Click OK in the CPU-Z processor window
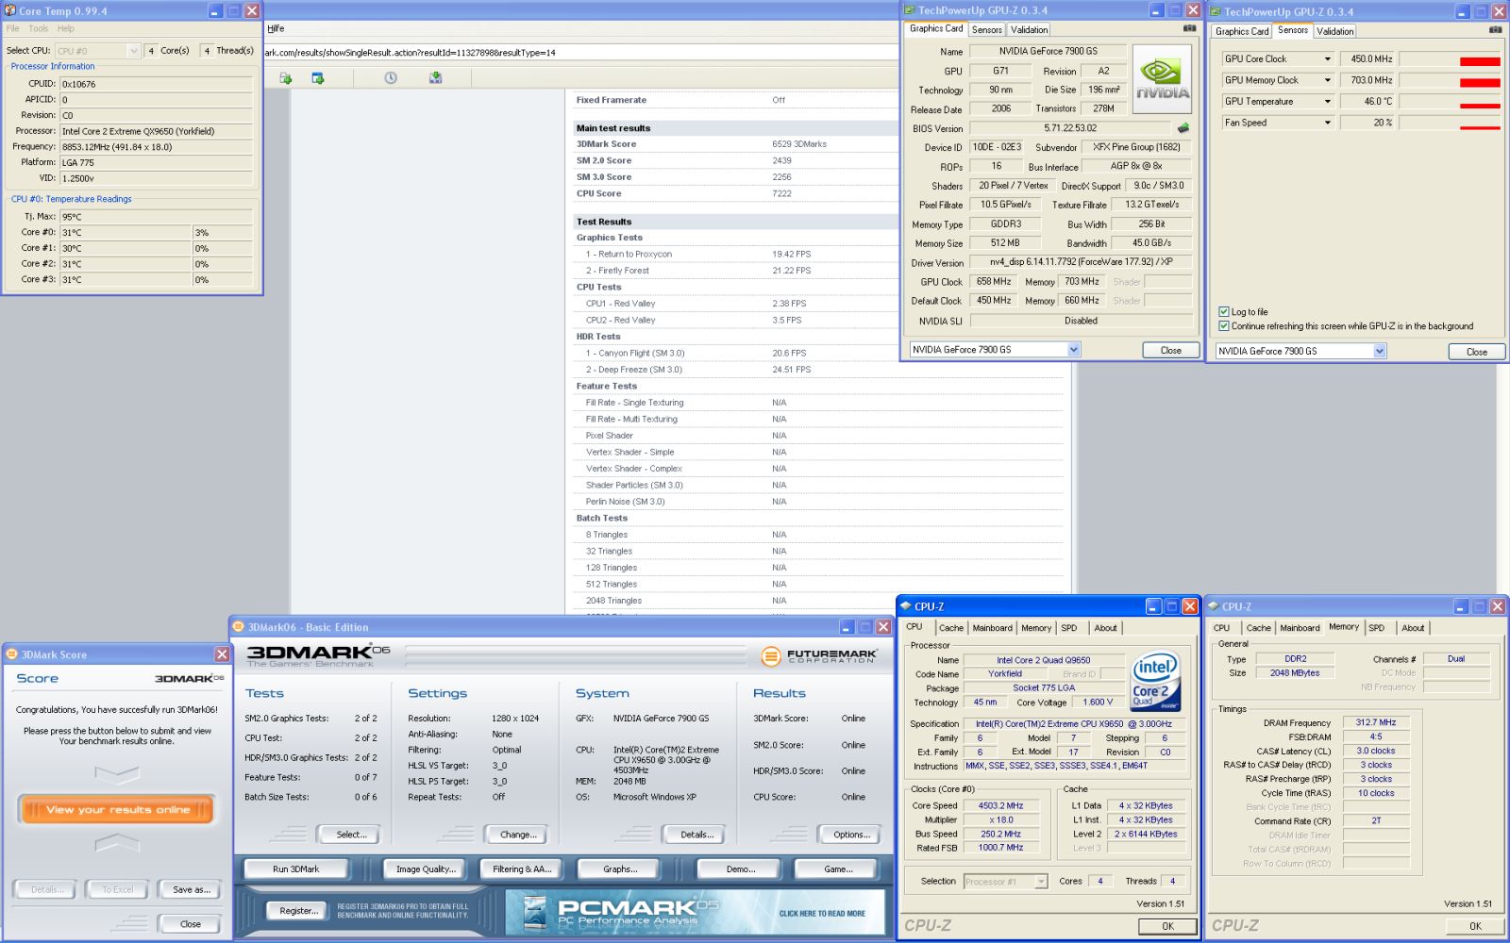This screenshot has width=1510, height=943. (x=1168, y=926)
